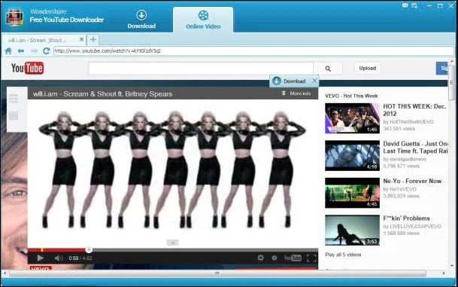This screenshot has height=287, width=458.
Task: Open the YouTube guide menu icon
Action: coord(14,98)
